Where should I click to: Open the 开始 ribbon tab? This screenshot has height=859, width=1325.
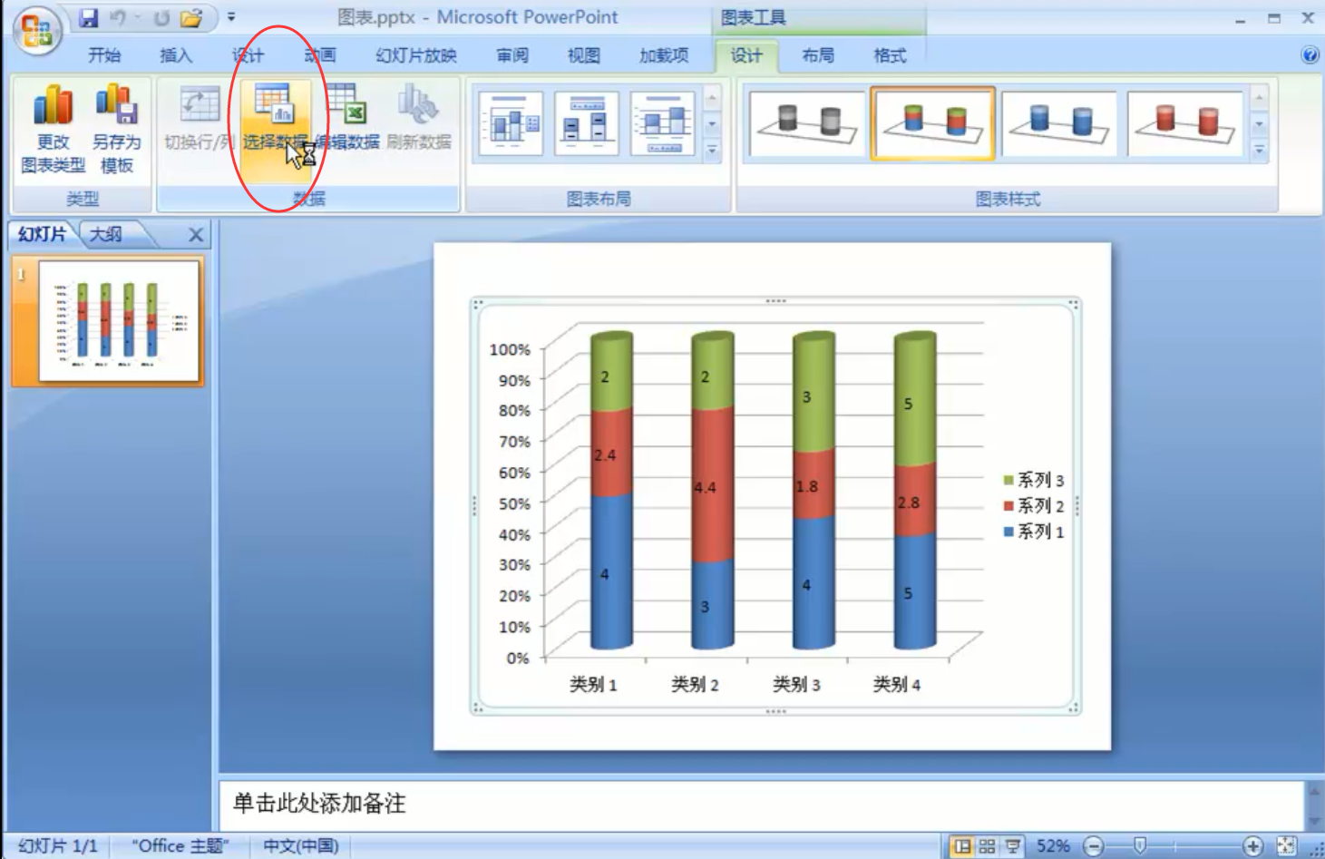[104, 56]
